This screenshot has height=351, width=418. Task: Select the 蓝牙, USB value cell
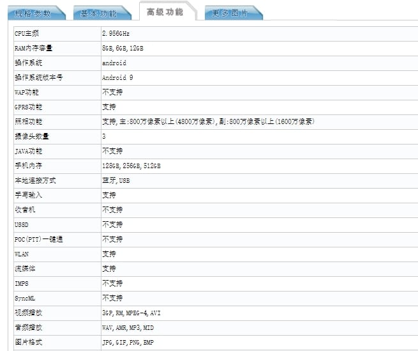point(259,180)
